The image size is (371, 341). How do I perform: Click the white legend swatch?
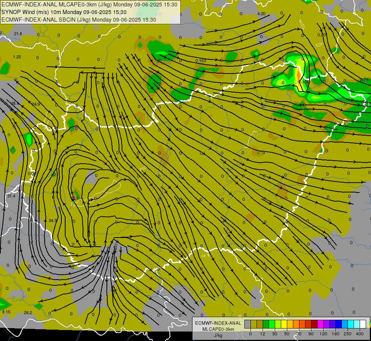(x=363, y=324)
